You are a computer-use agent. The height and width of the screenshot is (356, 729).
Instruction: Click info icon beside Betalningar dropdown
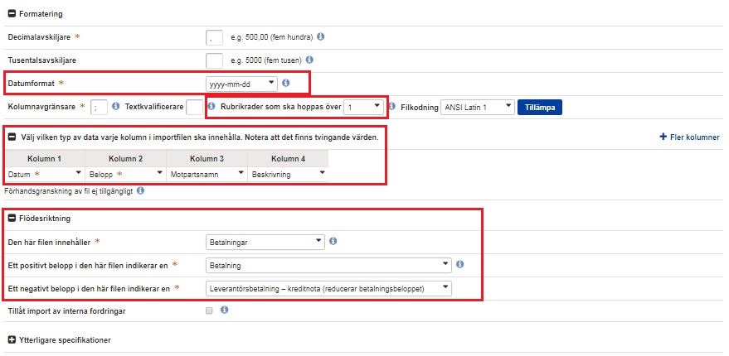click(333, 241)
